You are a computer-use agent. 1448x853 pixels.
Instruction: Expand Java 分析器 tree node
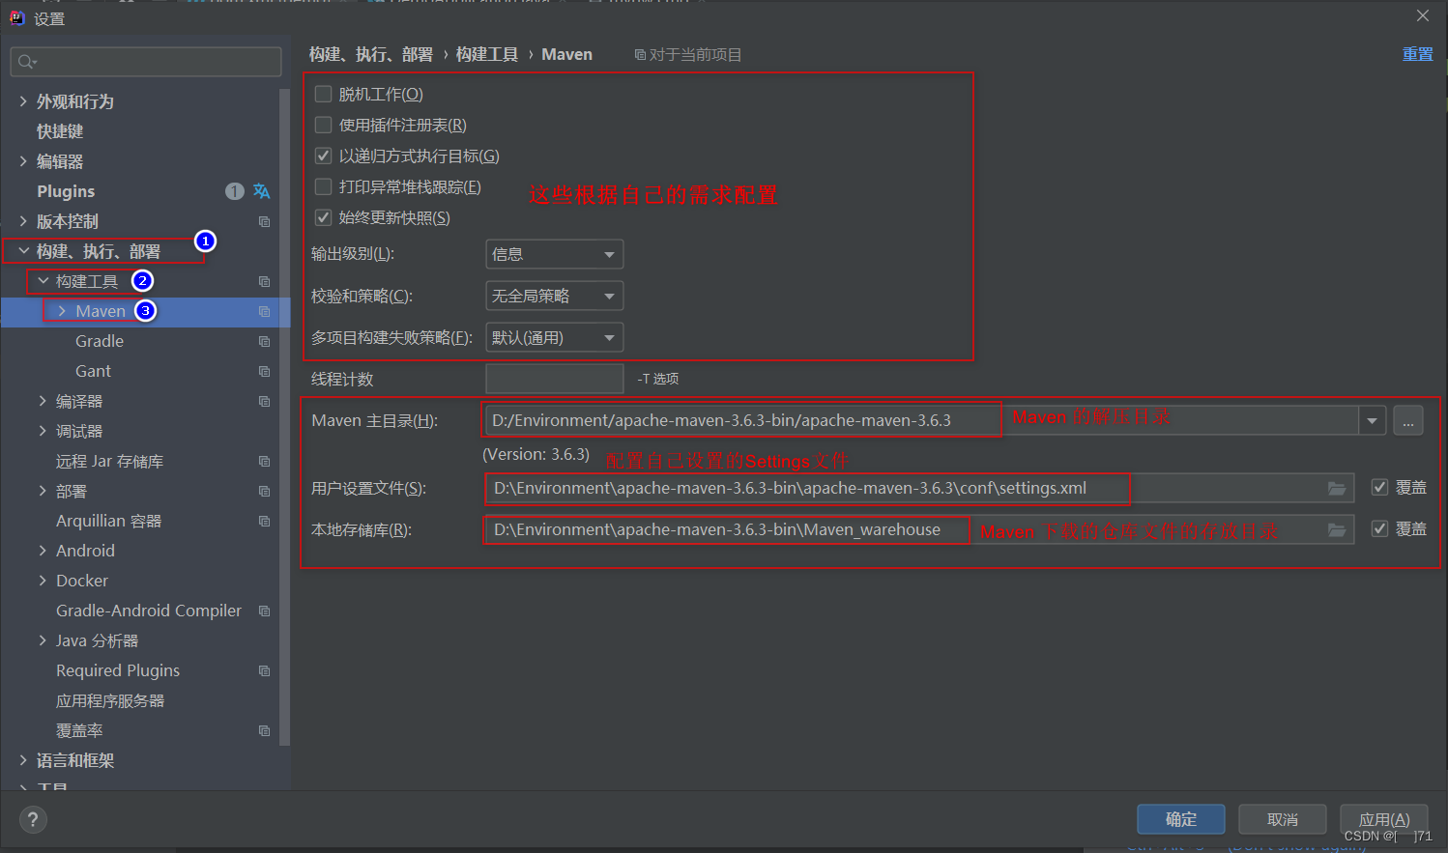43,640
